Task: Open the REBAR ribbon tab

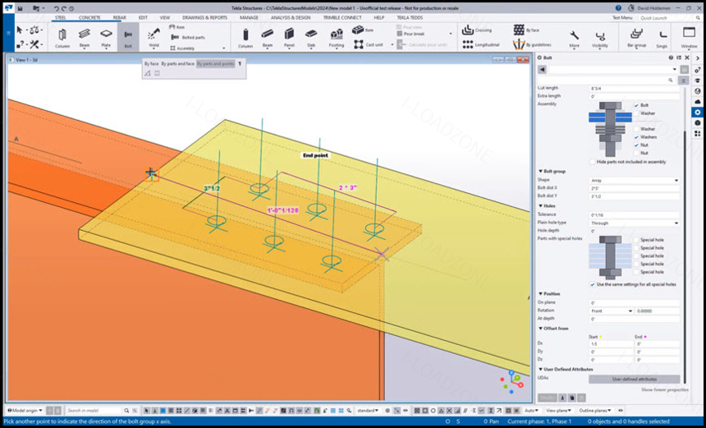Action: pos(119,17)
